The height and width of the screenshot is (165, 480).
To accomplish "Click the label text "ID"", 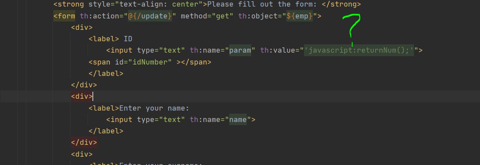I will 128,39.
